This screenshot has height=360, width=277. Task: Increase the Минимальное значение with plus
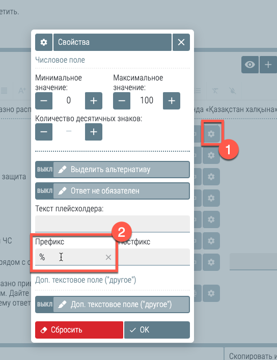click(x=94, y=101)
